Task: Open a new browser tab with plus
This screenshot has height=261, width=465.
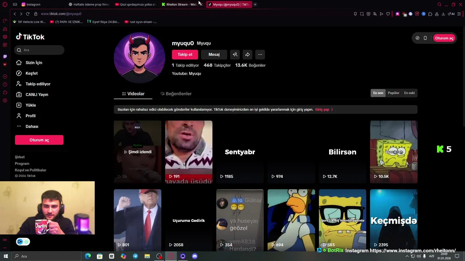Action: click(255, 4)
